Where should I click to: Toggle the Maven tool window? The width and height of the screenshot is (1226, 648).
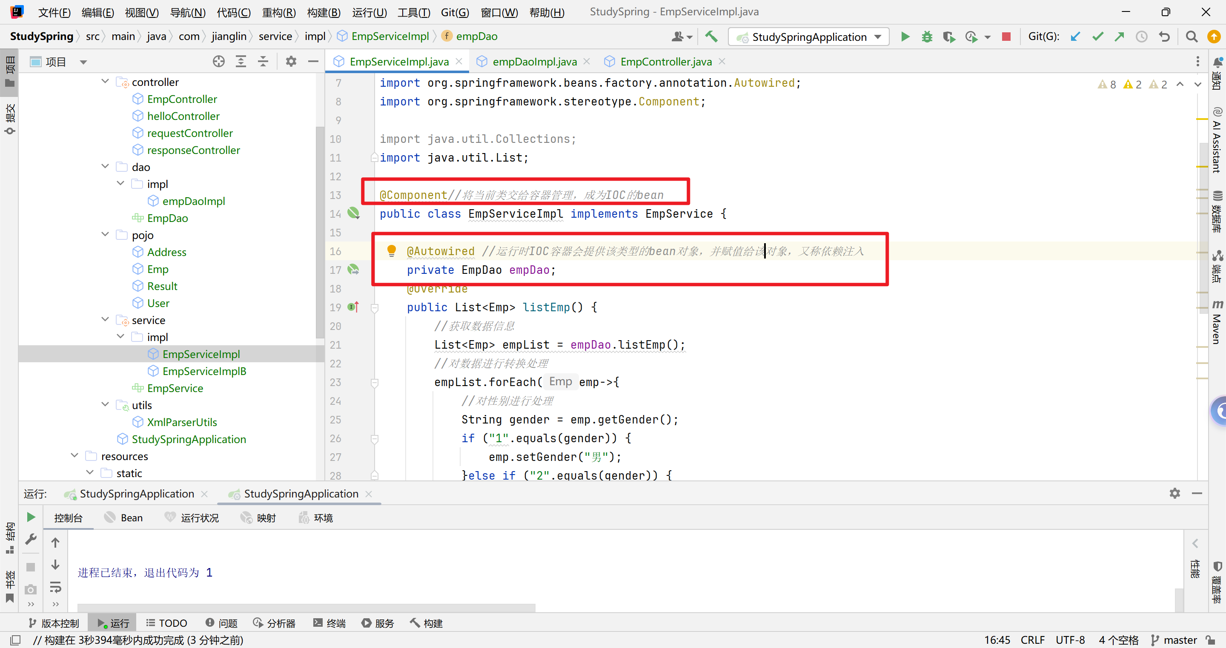1217,322
